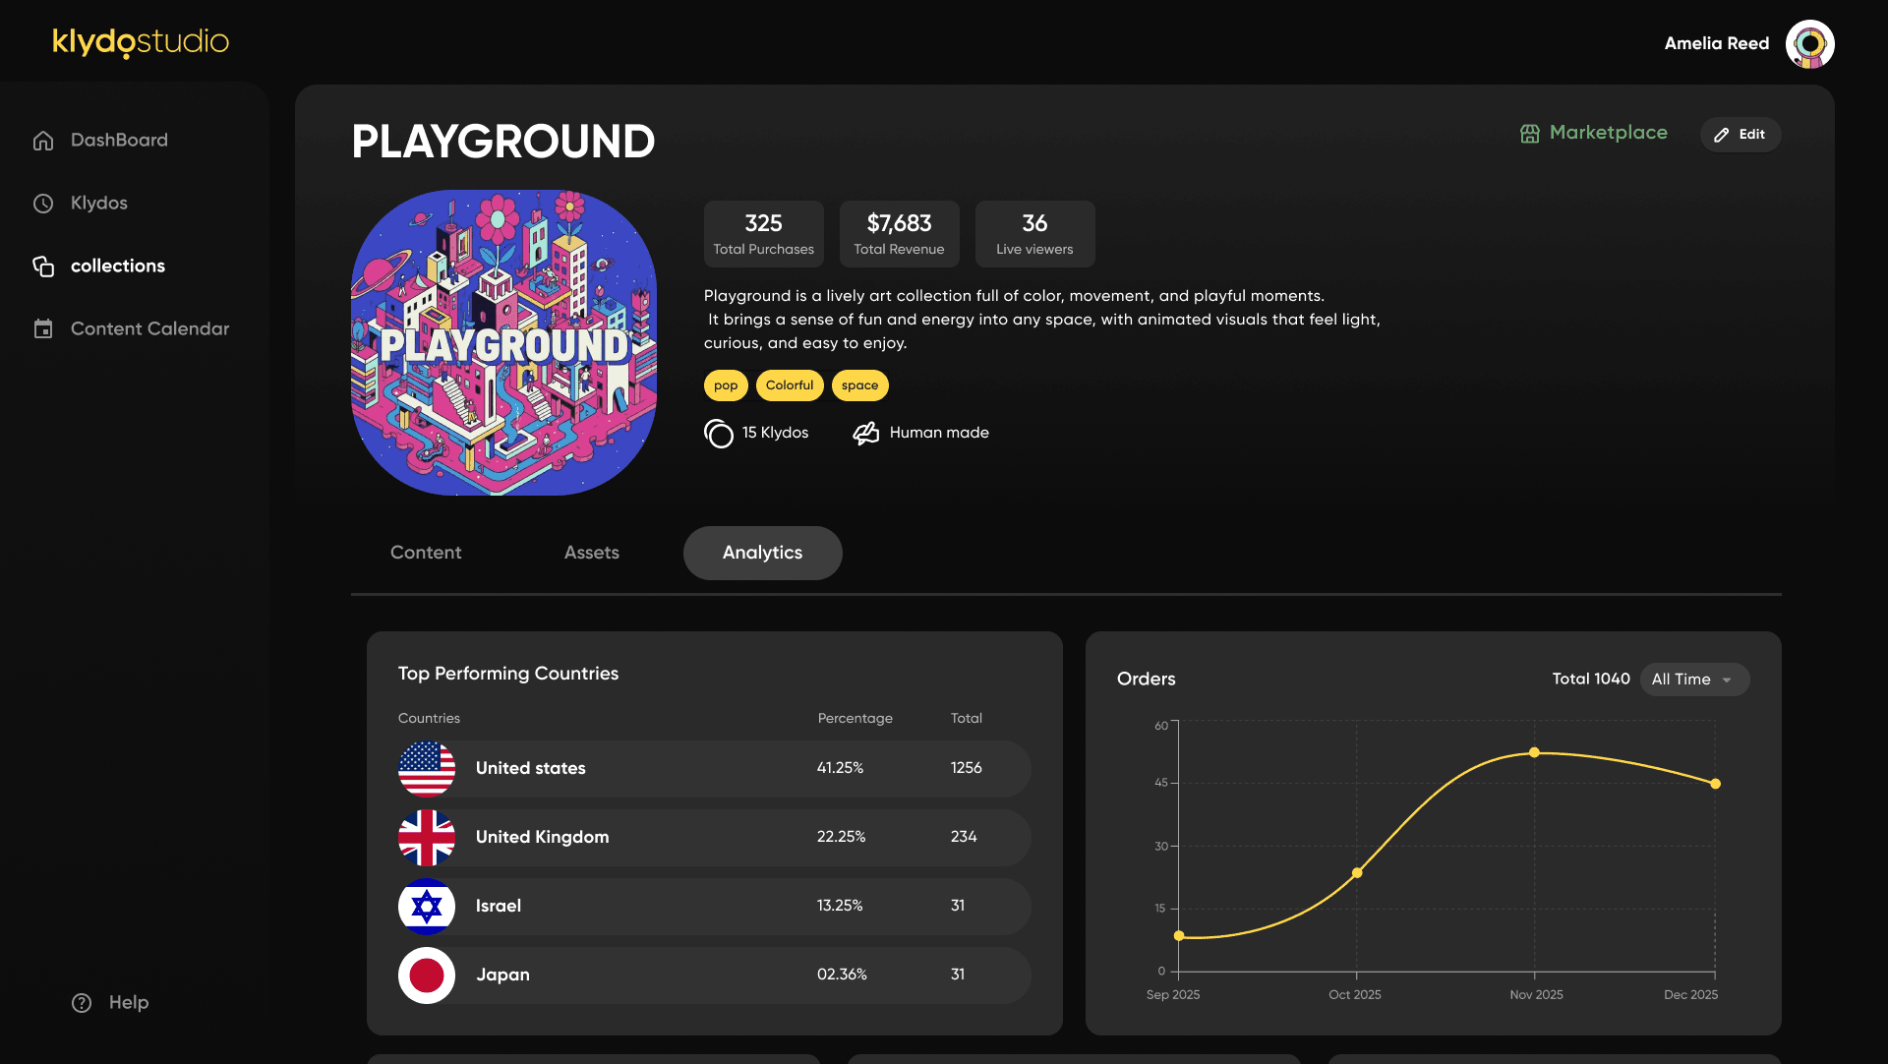The height and width of the screenshot is (1064, 1888).
Task: Click the Help question mark icon
Action: [82, 1003]
